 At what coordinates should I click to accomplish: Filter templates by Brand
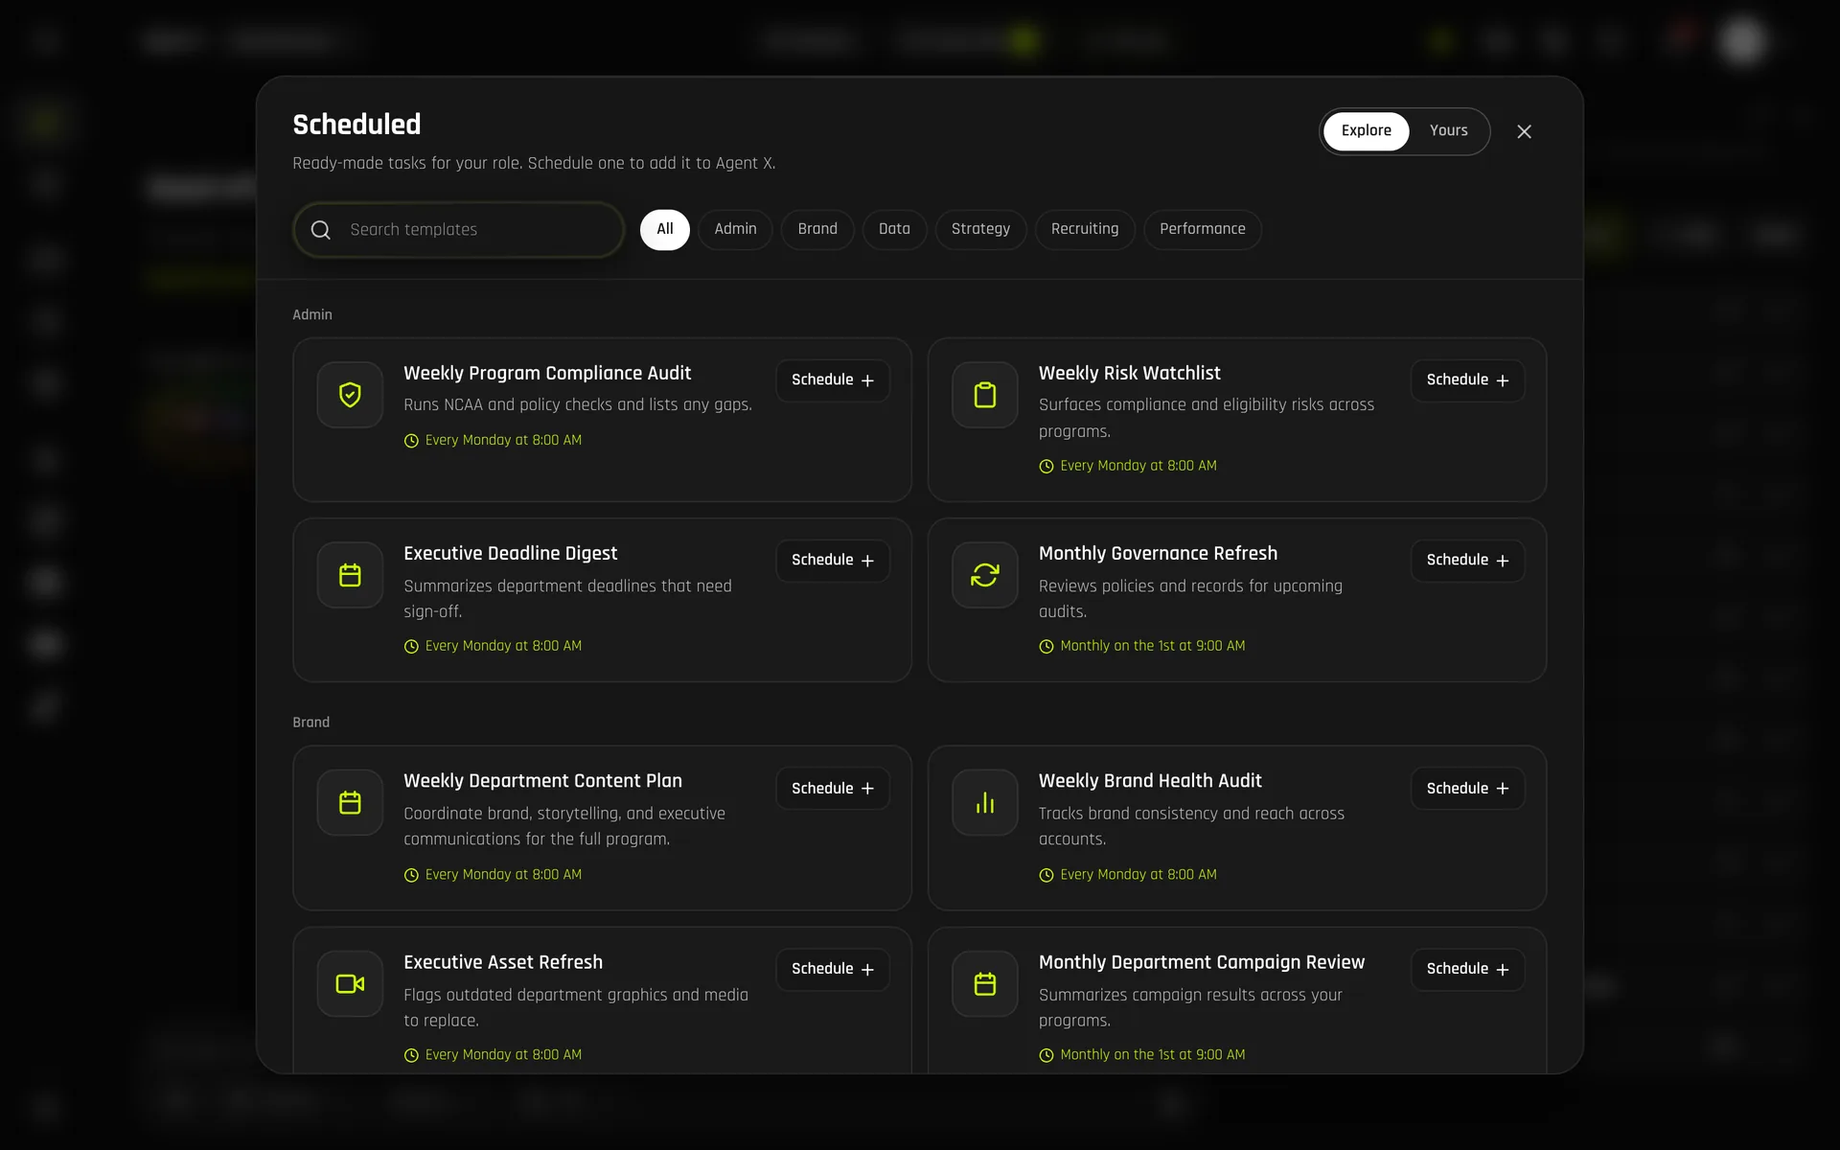point(817,230)
